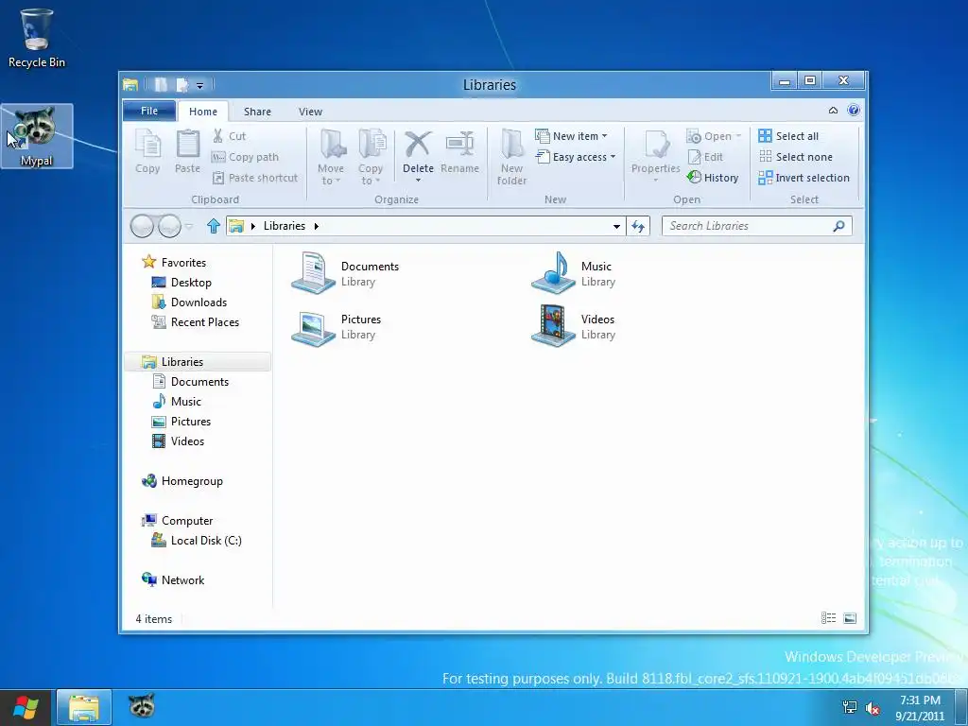The image size is (968, 726).
Task: Open the File tab
Action: point(149,111)
